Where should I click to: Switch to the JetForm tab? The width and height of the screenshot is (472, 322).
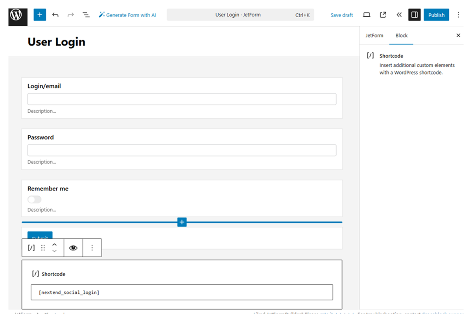[374, 35]
